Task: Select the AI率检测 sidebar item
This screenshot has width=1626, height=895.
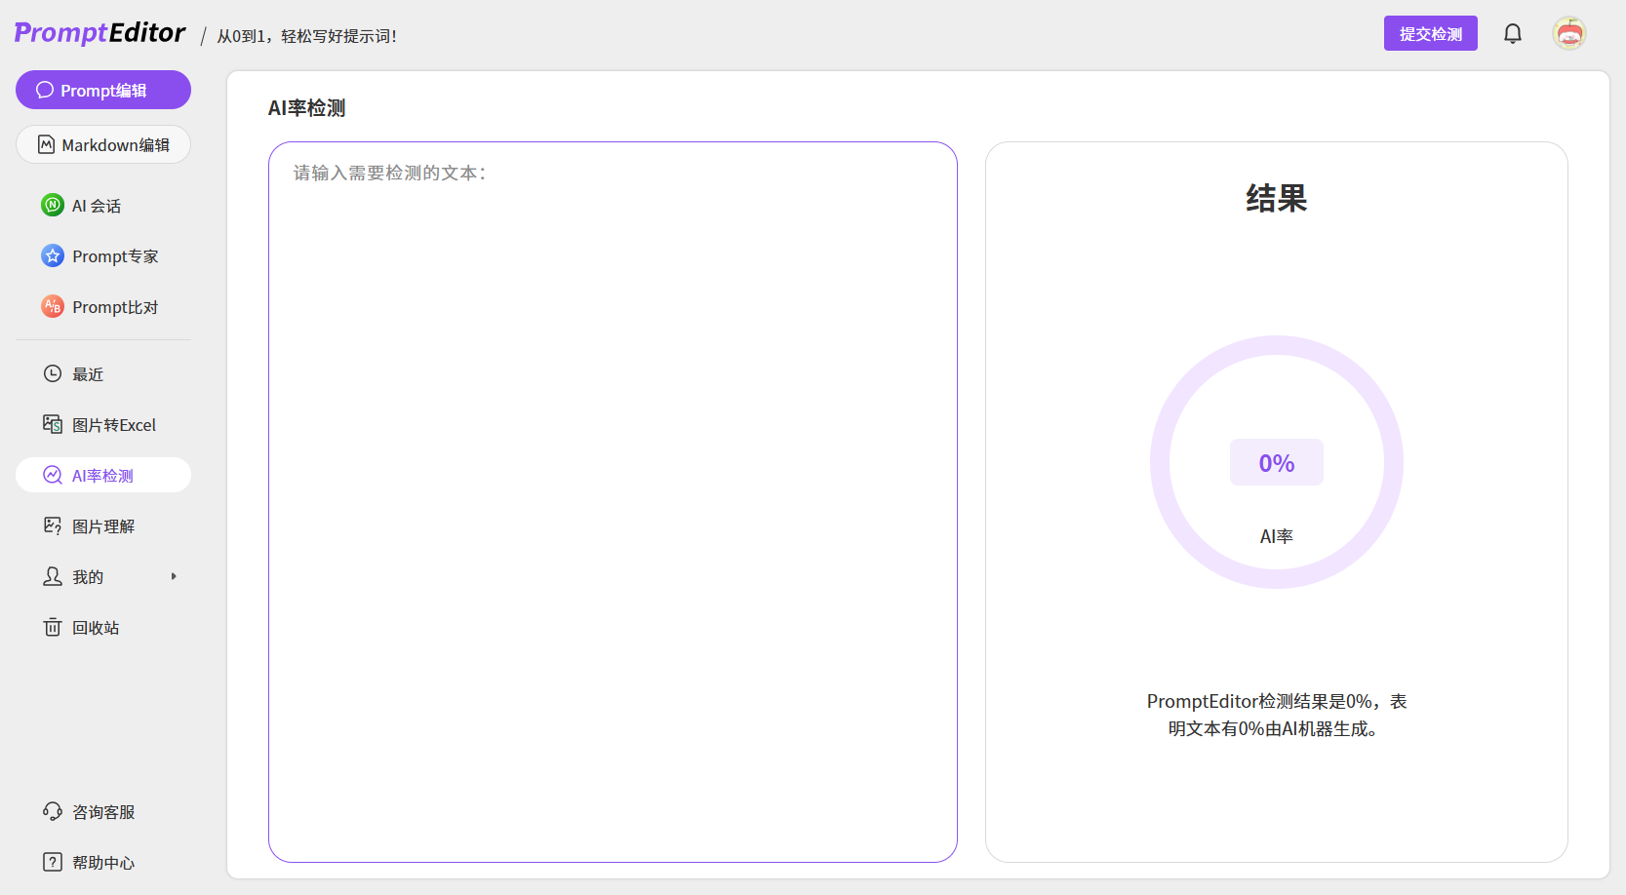Action: tap(102, 476)
